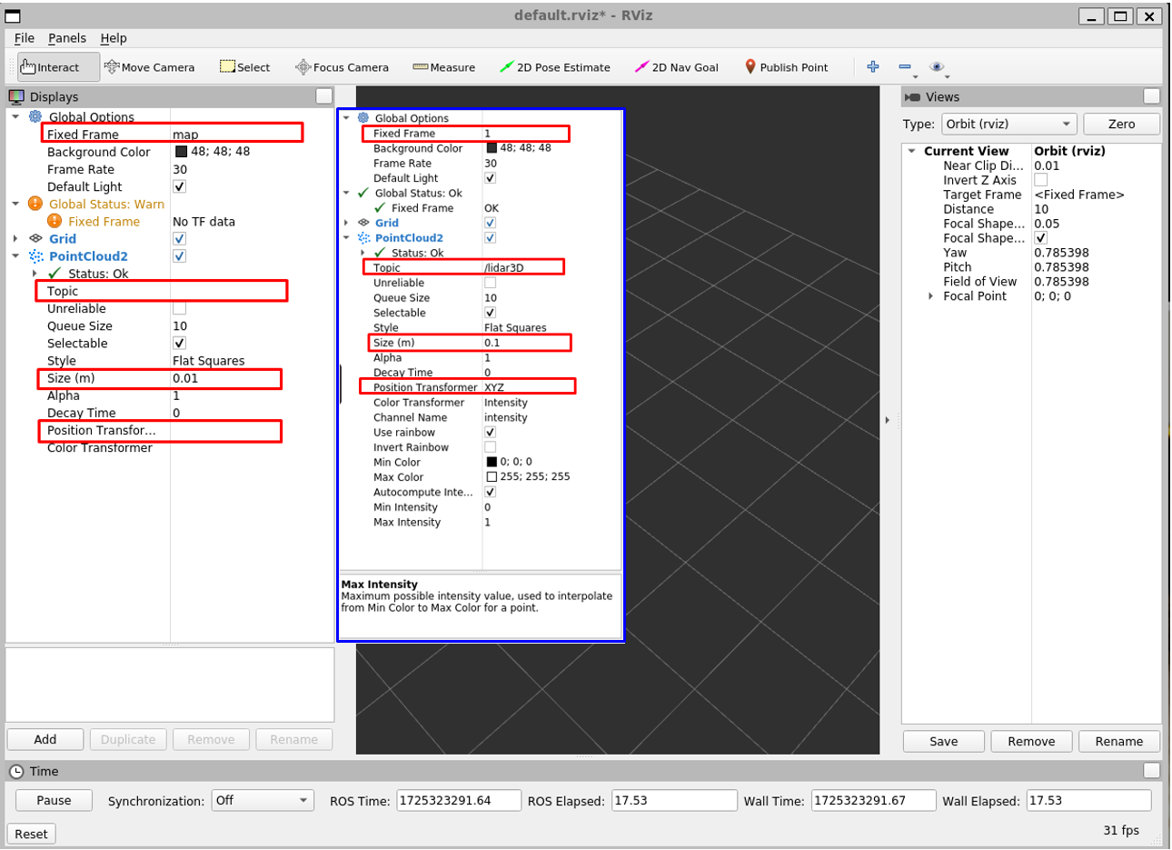Click the PointCloud2 Topic value field
The image size is (1172, 850).
tap(227, 291)
